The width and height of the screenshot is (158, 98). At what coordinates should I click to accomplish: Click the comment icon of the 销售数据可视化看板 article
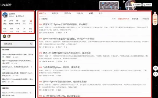tap(64, 47)
